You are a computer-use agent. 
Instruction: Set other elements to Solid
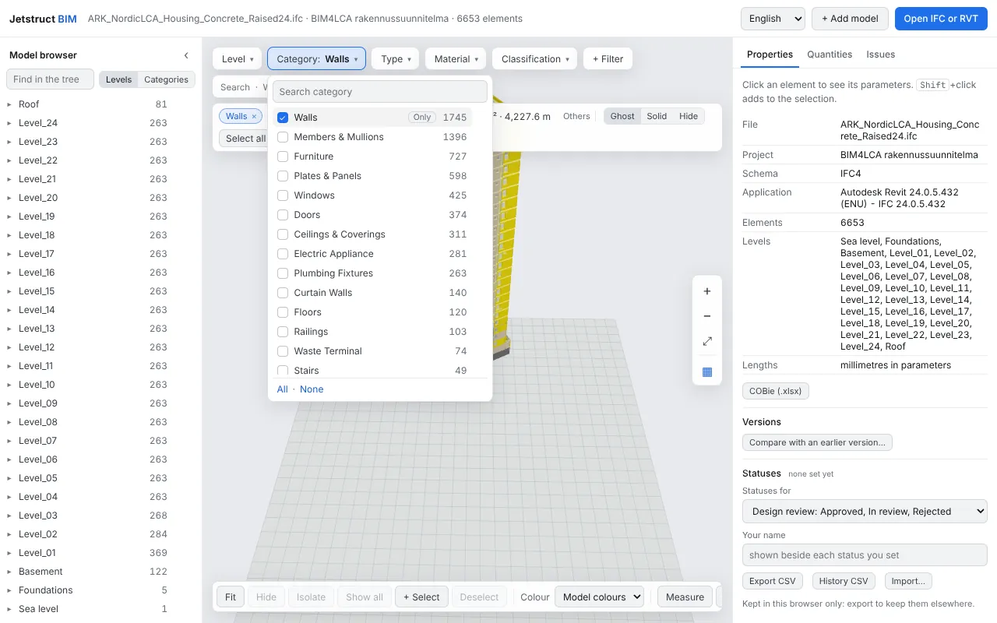(x=657, y=116)
